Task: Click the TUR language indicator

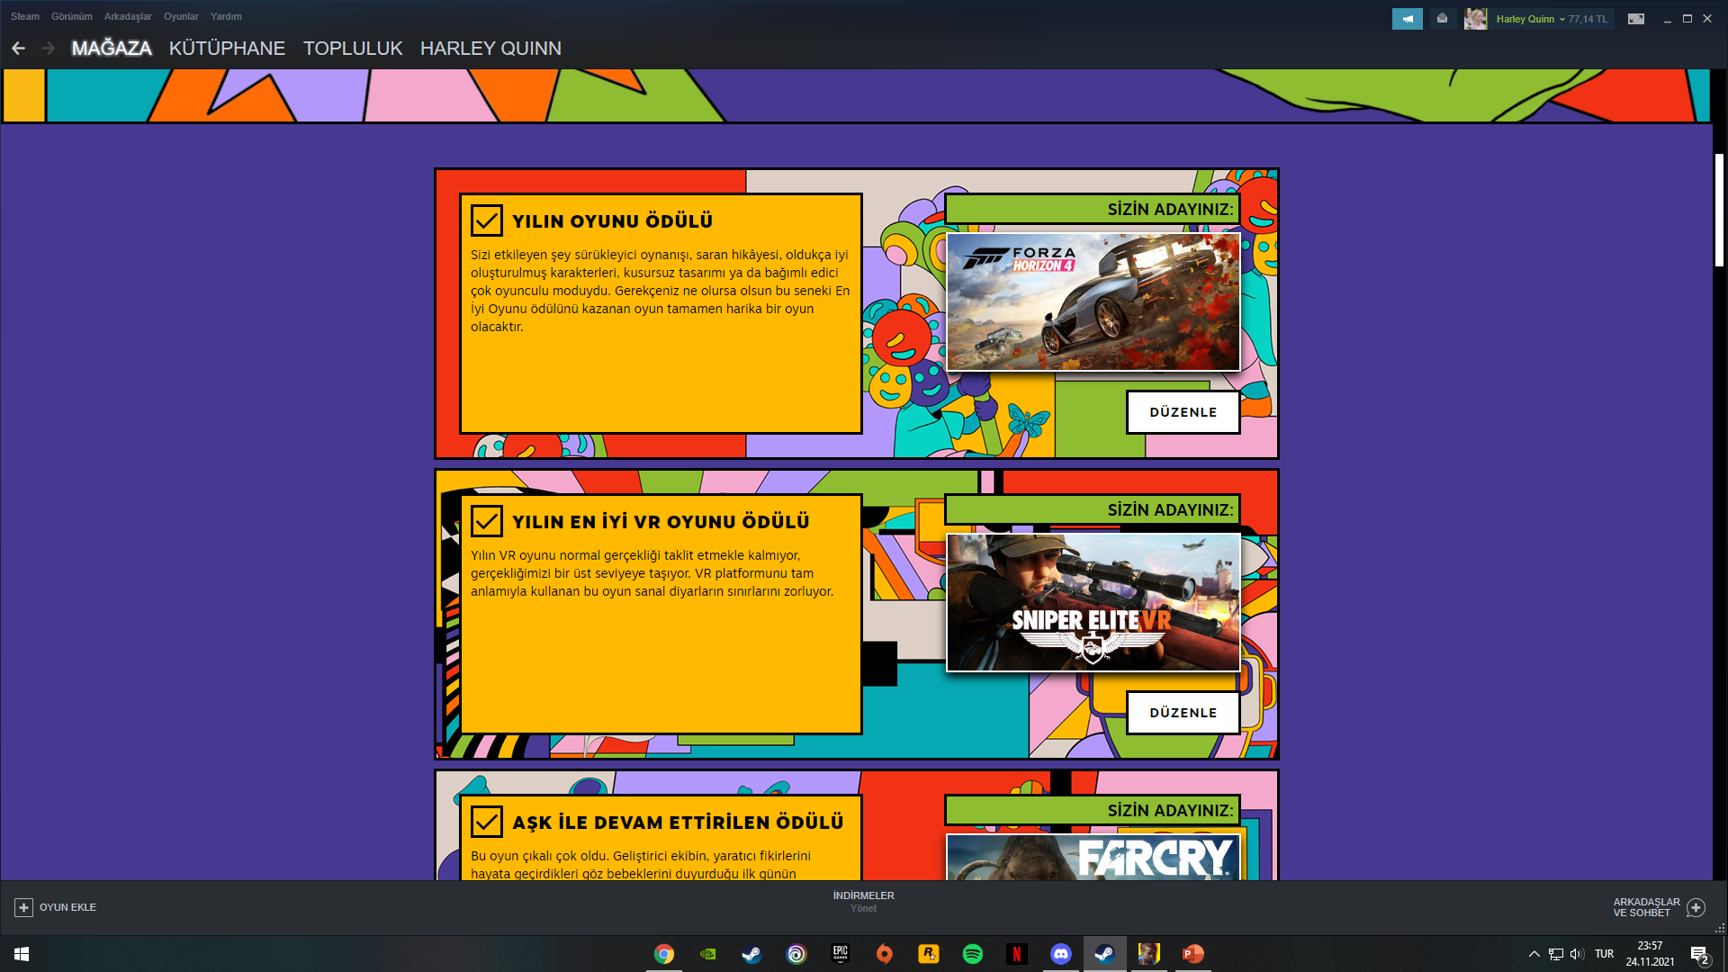Action: (1604, 954)
